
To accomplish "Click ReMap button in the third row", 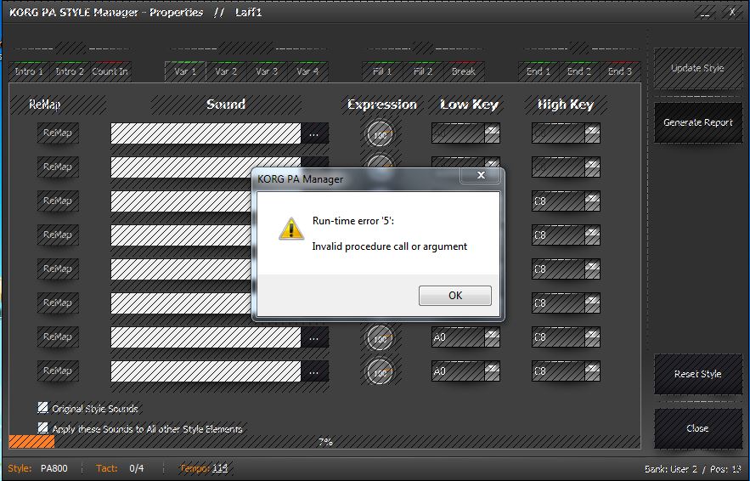I will 58,201.
